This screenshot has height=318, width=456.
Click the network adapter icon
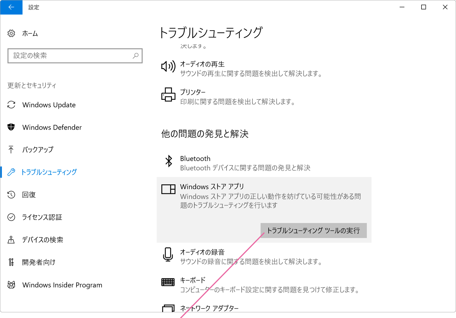[x=168, y=309]
